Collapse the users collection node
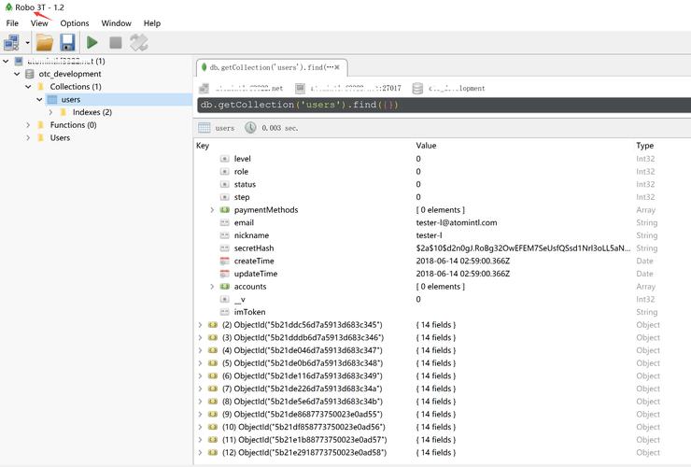Image resolution: width=691 pixels, height=467 pixels. pos(39,100)
